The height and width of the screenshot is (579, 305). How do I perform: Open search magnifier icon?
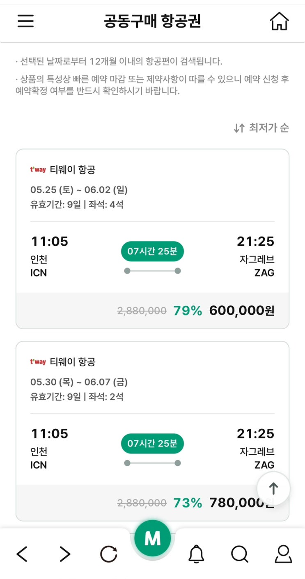click(x=240, y=554)
